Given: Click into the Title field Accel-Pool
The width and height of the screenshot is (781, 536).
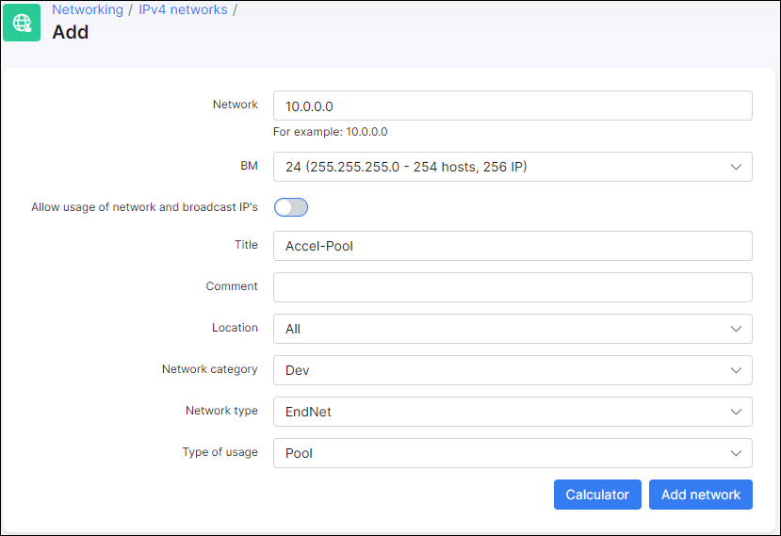Looking at the screenshot, I should click(513, 246).
